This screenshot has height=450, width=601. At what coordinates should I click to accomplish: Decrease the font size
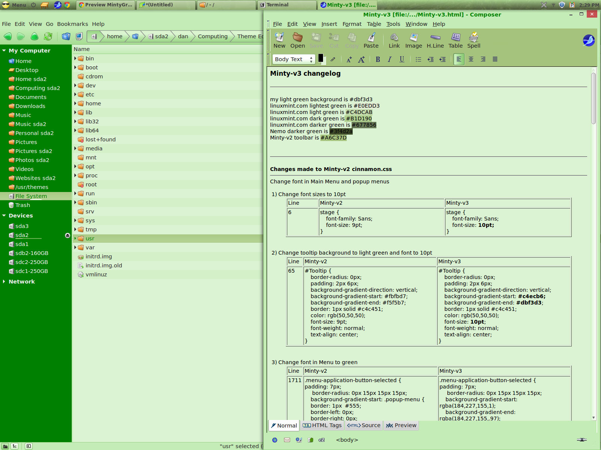tap(349, 59)
